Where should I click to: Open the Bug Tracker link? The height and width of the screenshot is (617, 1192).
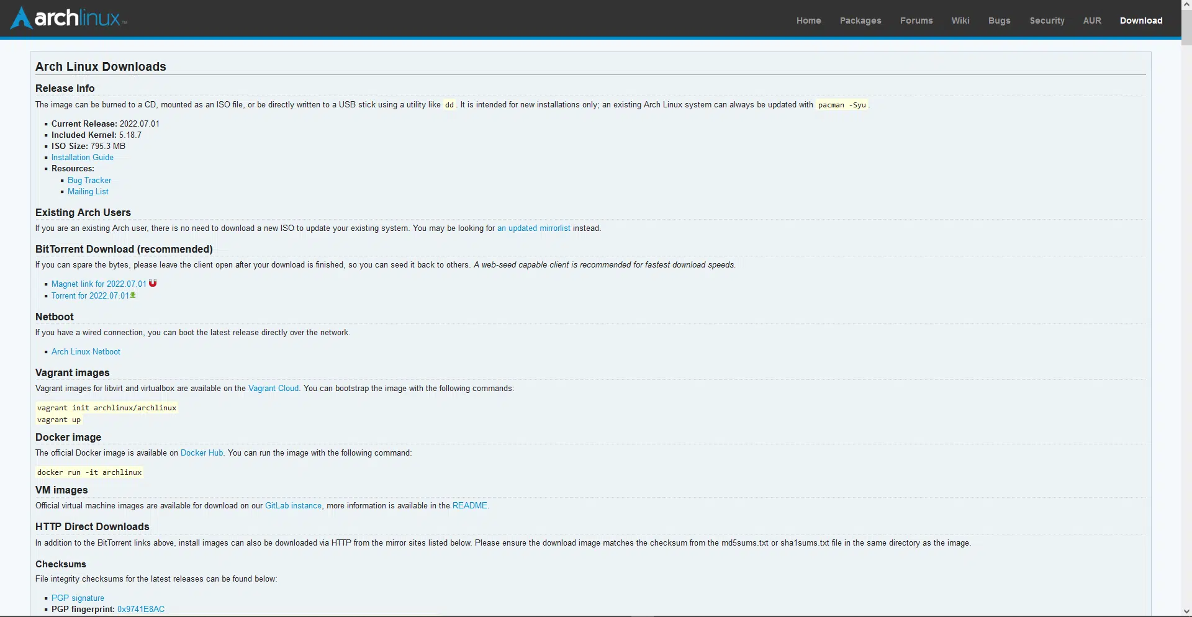click(x=89, y=181)
